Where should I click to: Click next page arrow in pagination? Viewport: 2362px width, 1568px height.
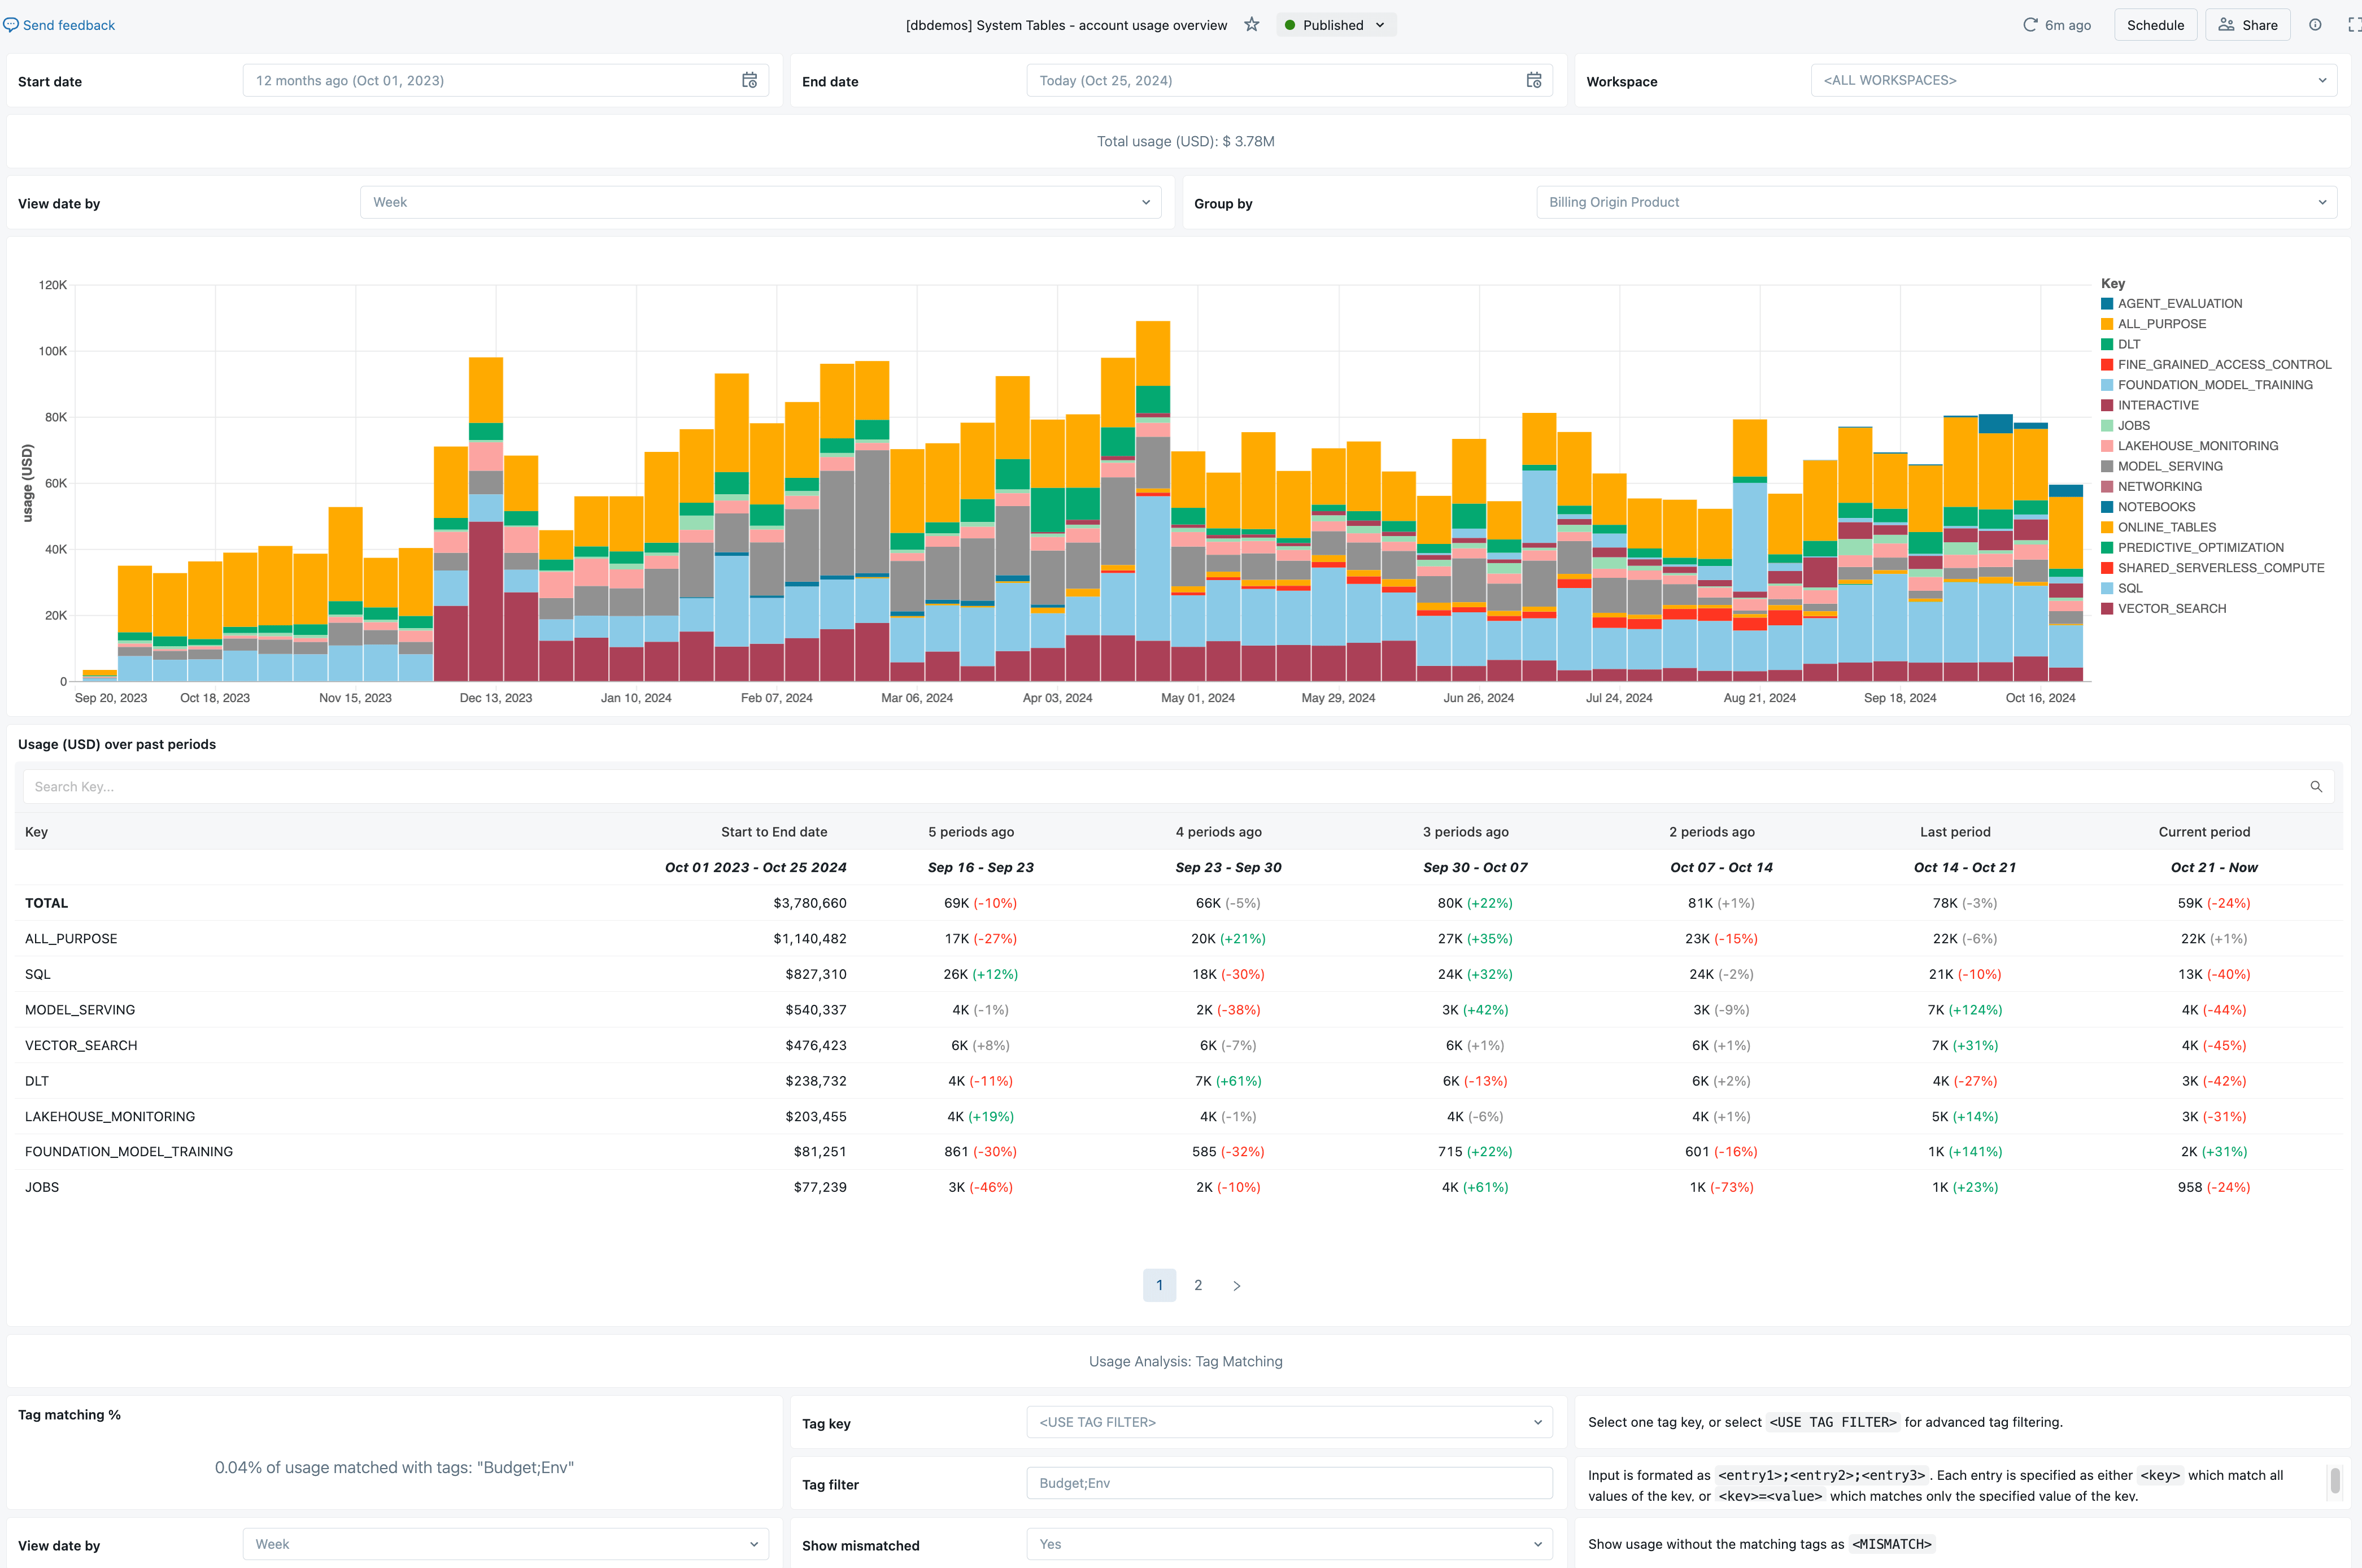1237,1286
